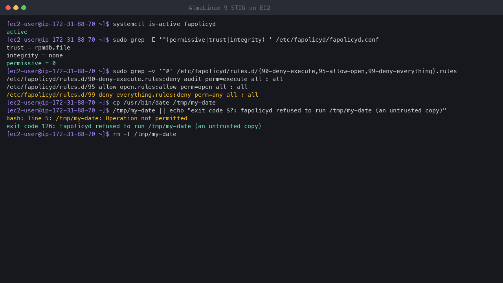
Task: Select the 90-deny-execute.rules deny_audit output line
Action: click(145, 79)
